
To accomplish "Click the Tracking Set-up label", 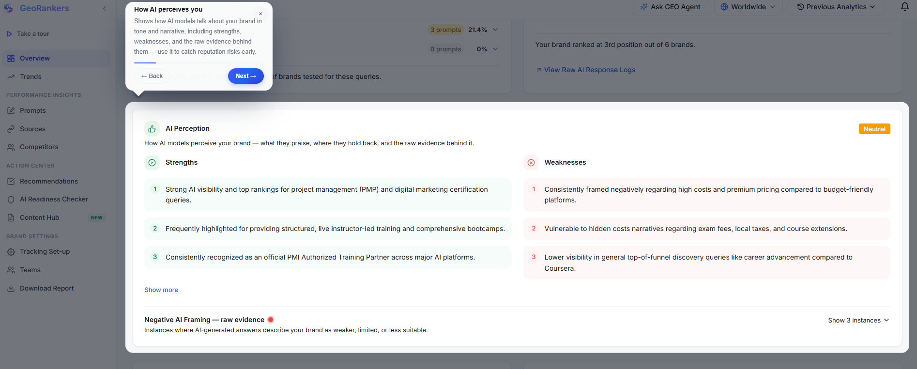I will [x=45, y=251].
